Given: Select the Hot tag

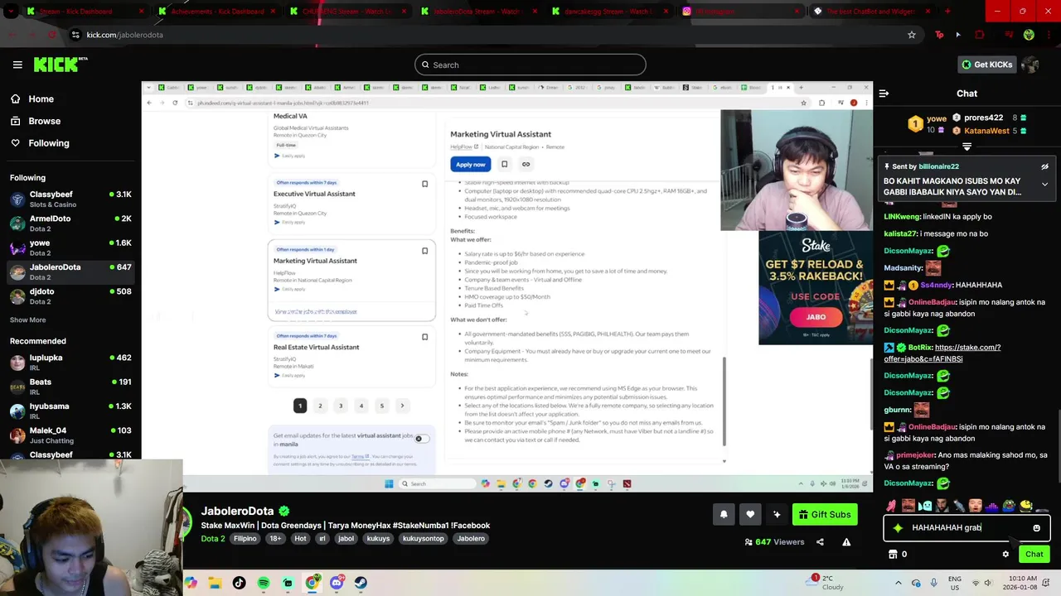Looking at the screenshot, I should tap(300, 539).
